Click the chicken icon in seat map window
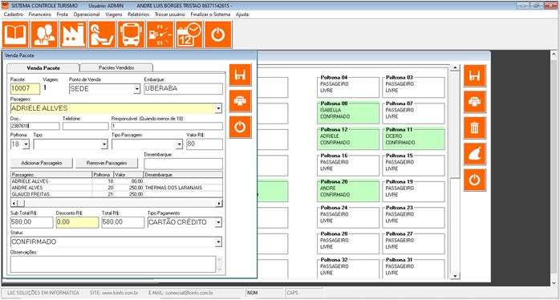Viewport: 560px width, 300px height. coord(475,154)
